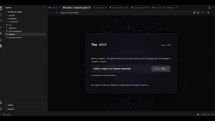Screen dimensions: 215x121
Task: Open Explorer panel more actions menu
Action: click(x=44, y=8)
